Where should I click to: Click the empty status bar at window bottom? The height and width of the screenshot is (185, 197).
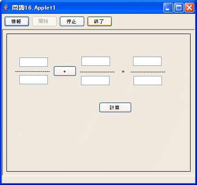(x=98, y=179)
